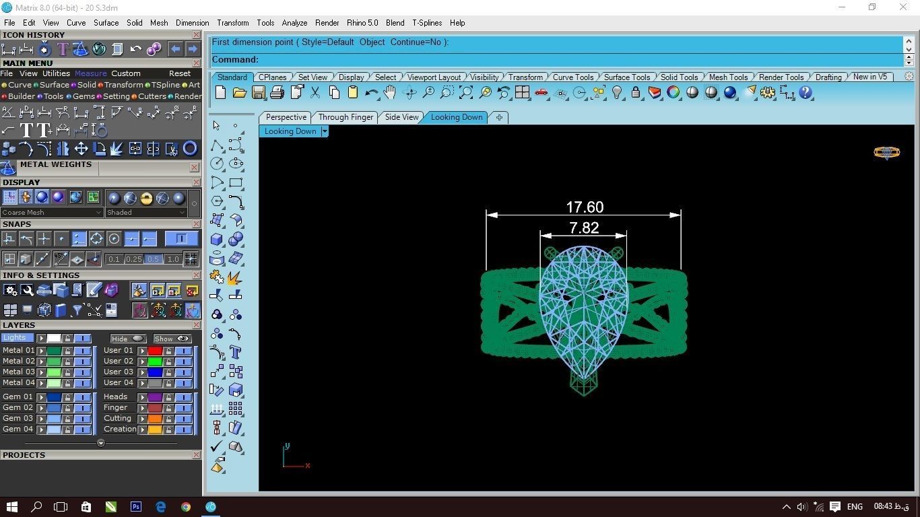This screenshot has width=920, height=517.
Task: Select the Cut scissors icon
Action: (x=315, y=93)
